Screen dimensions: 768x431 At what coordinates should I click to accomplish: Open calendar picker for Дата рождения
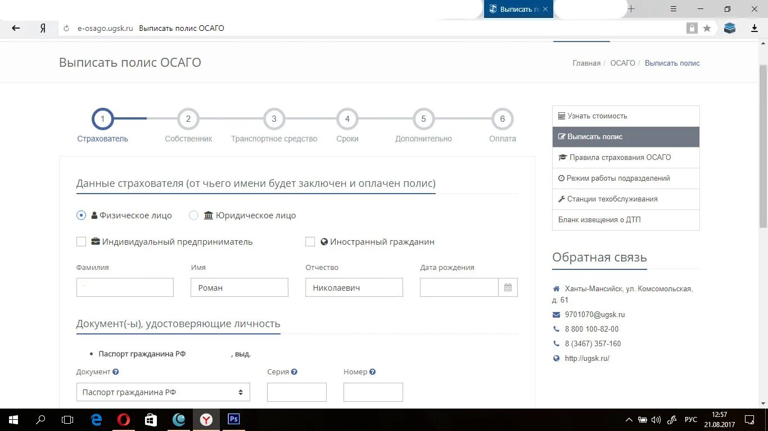click(x=508, y=287)
